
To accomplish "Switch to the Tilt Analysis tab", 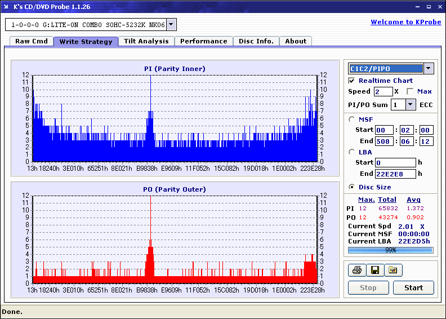I will tap(146, 41).
